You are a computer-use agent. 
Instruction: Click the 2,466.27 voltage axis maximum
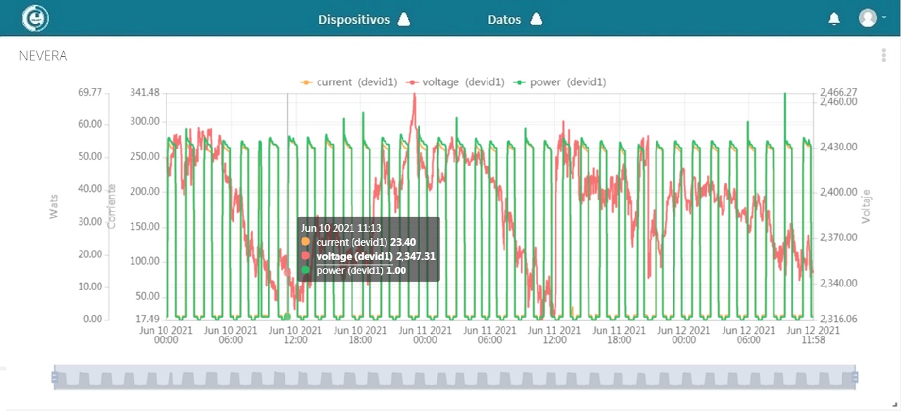click(838, 92)
